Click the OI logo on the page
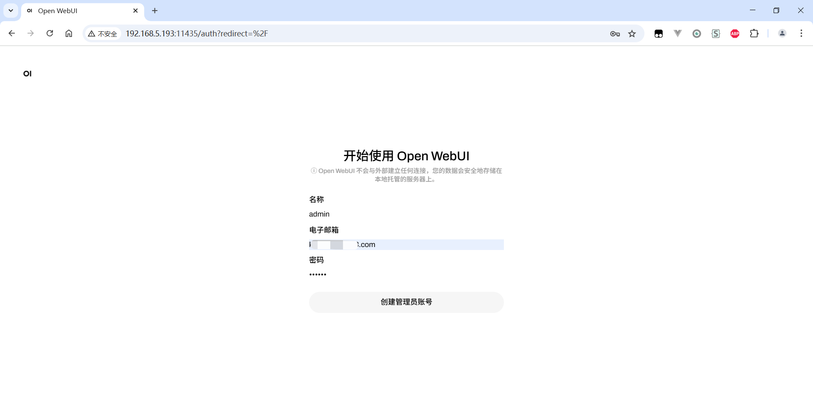Viewport: 813px width, 420px height. [28, 74]
